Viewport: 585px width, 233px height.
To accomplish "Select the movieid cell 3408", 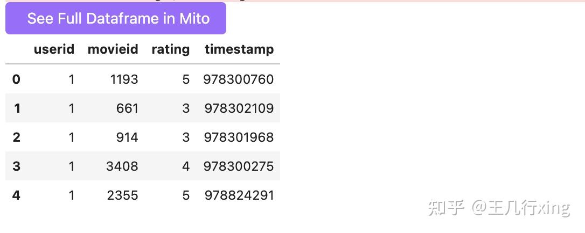I will (122, 166).
